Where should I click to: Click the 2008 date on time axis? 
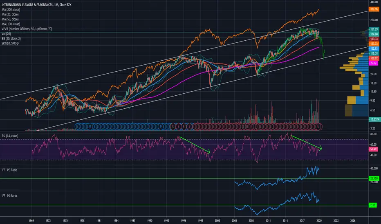pos(251,221)
